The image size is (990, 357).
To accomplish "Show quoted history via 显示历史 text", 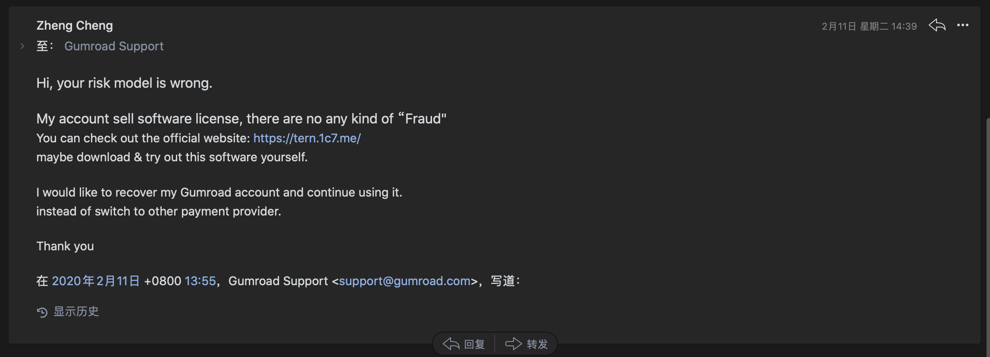I will point(76,311).
